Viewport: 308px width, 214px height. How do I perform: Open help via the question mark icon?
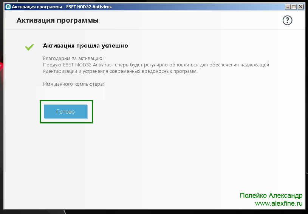tap(287, 20)
